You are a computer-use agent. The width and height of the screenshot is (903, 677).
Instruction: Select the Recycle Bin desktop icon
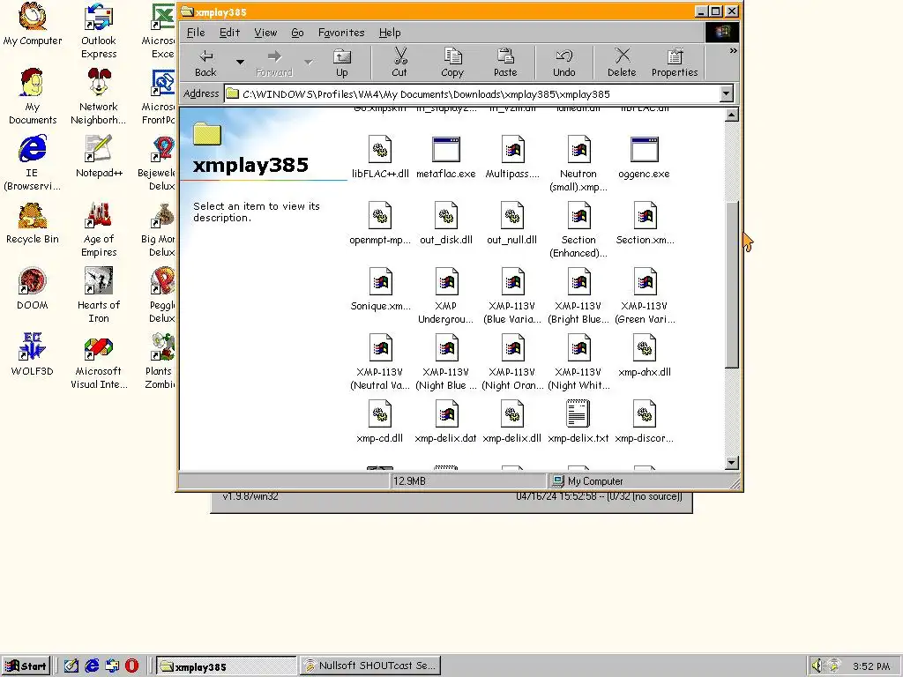pos(33,223)
